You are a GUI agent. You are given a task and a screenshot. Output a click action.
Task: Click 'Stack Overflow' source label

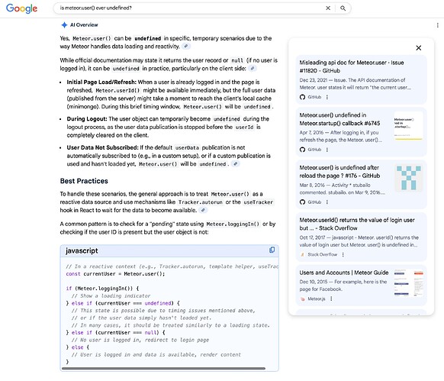pos(322,254)
